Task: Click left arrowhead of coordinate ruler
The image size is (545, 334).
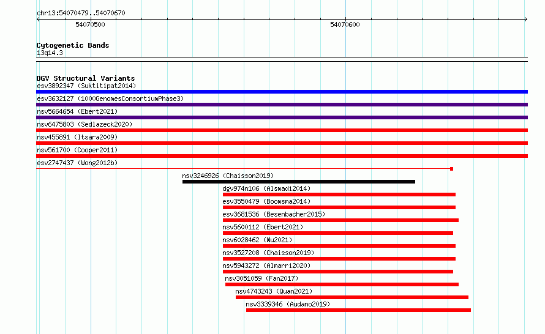Action: 38,20
